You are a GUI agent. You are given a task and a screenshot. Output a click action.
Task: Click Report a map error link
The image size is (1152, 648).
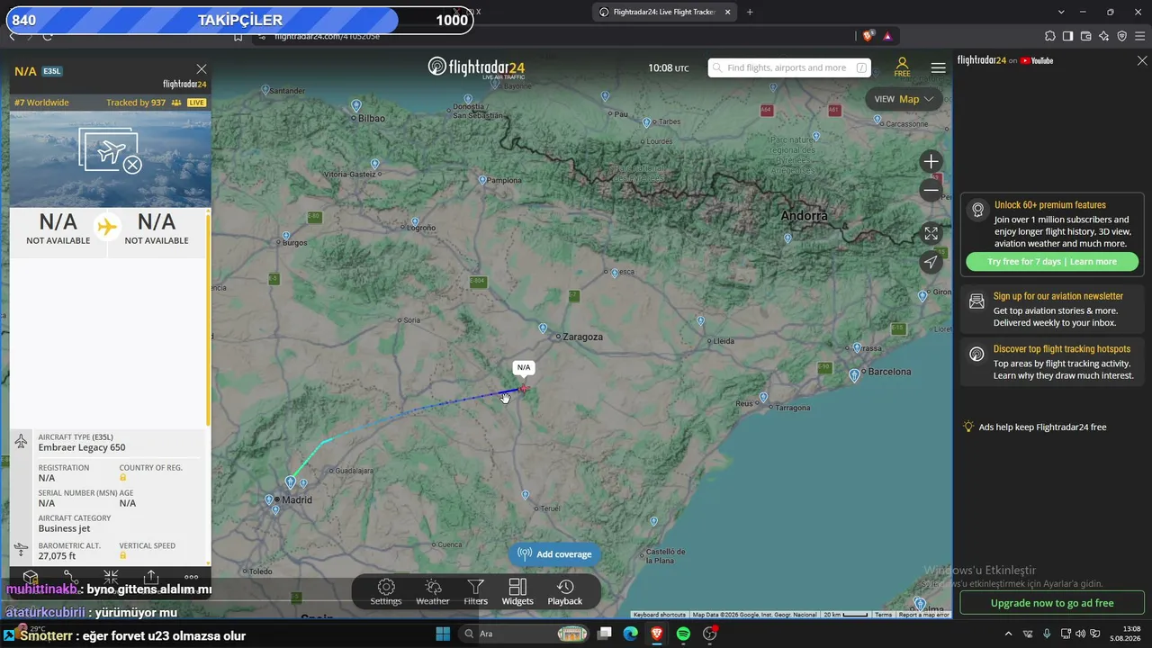[x=924, y=615]
